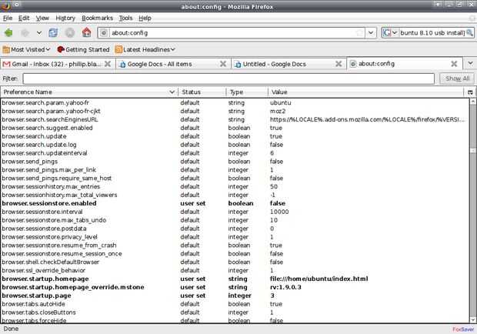Select browser.startup.homepage preference row
Image resolution: width=477 pixels, height=334 pixels.
235,279
